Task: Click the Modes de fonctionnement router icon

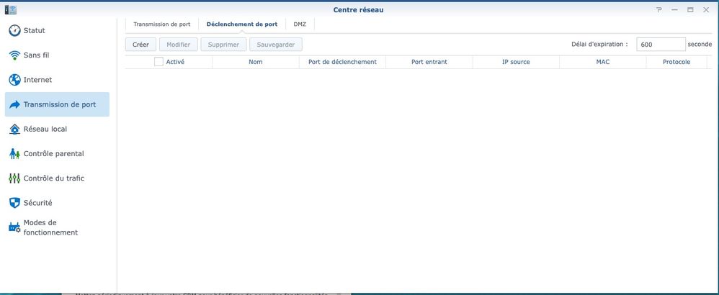Action: (x=14, y=227)
